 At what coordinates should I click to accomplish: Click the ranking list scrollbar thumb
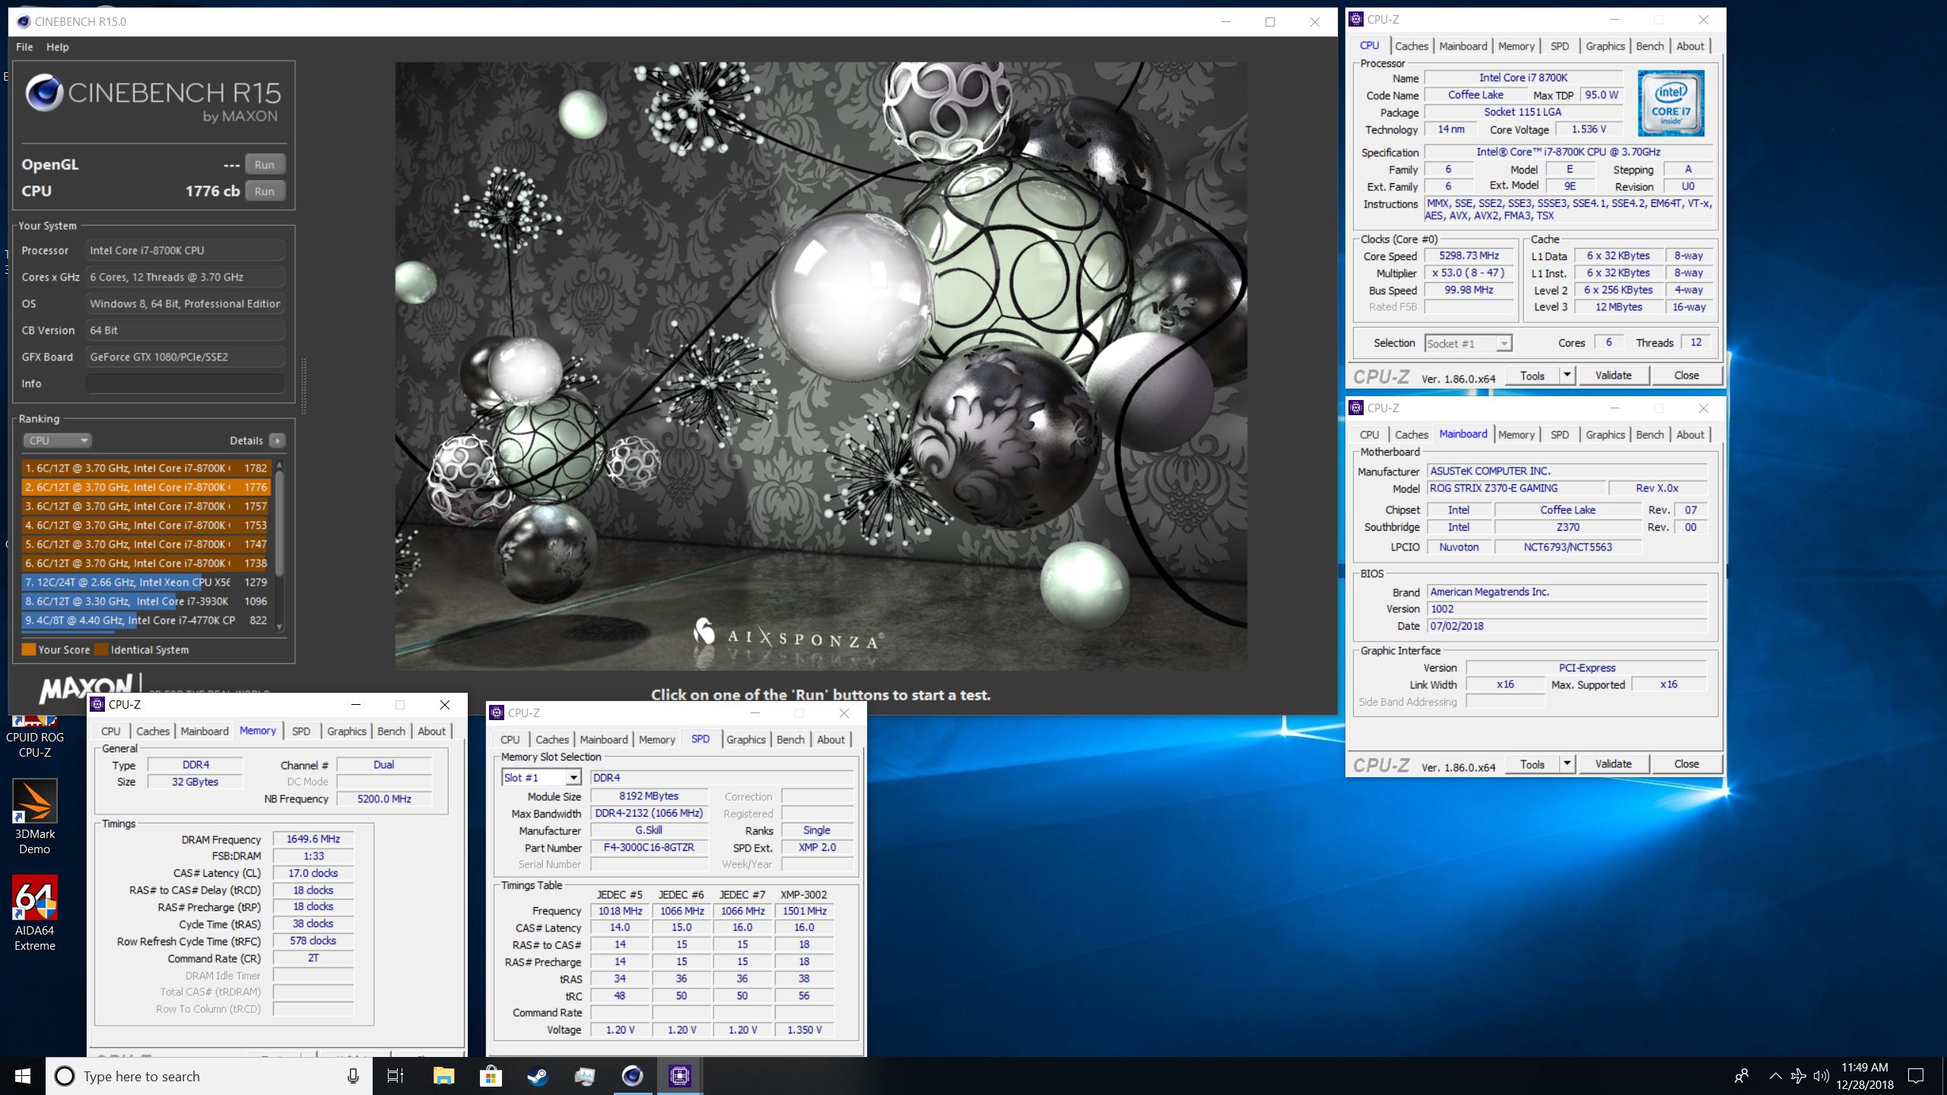[279, 522]
